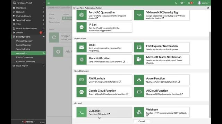Open Azure Function external link icon
This screenshot has height=124, width=222.
pyautogui.click(x=179, y=82)
